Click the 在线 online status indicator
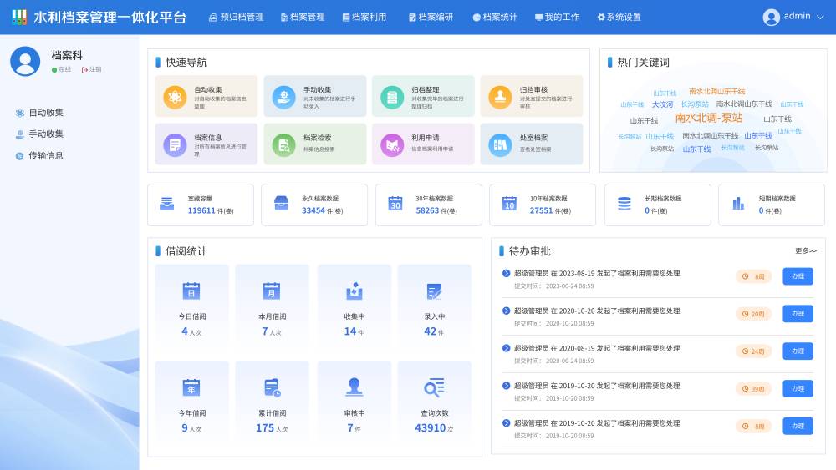Viewport: 836px width, 470px height. click(x=61, y=70)
